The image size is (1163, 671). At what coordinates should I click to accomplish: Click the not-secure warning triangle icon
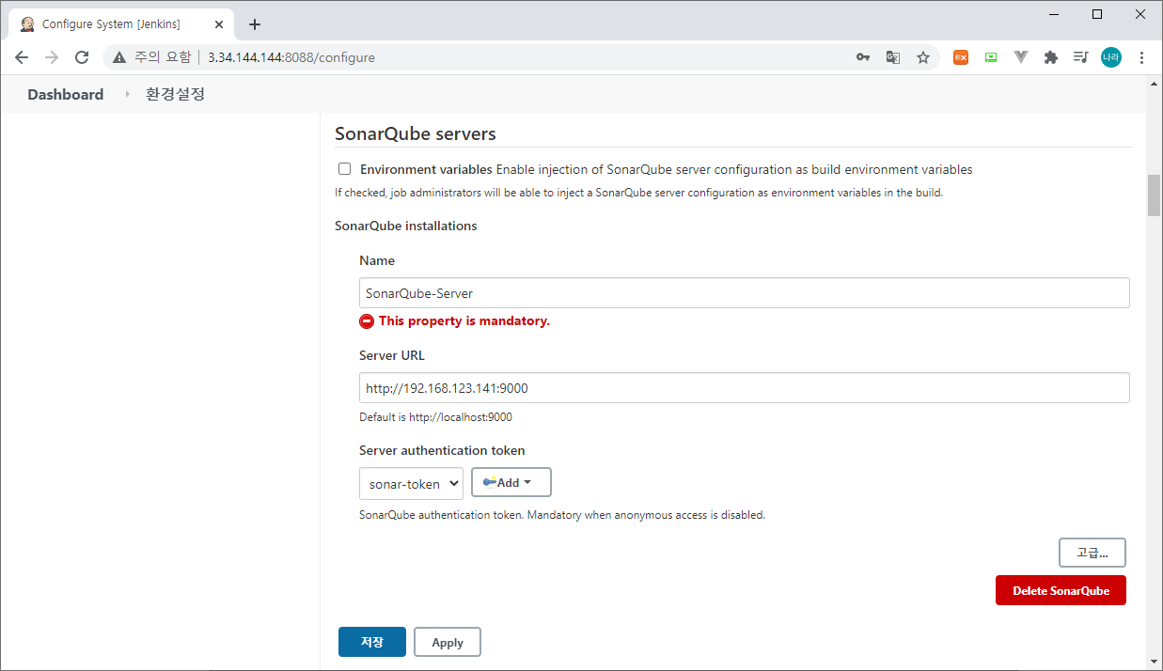click(x=119, y=57)
